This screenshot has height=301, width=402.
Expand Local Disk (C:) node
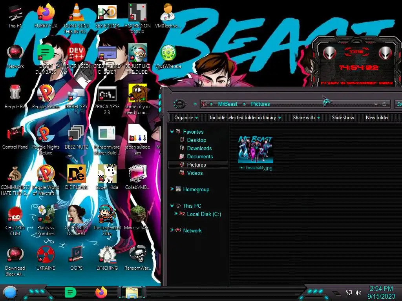coord(176,214)
